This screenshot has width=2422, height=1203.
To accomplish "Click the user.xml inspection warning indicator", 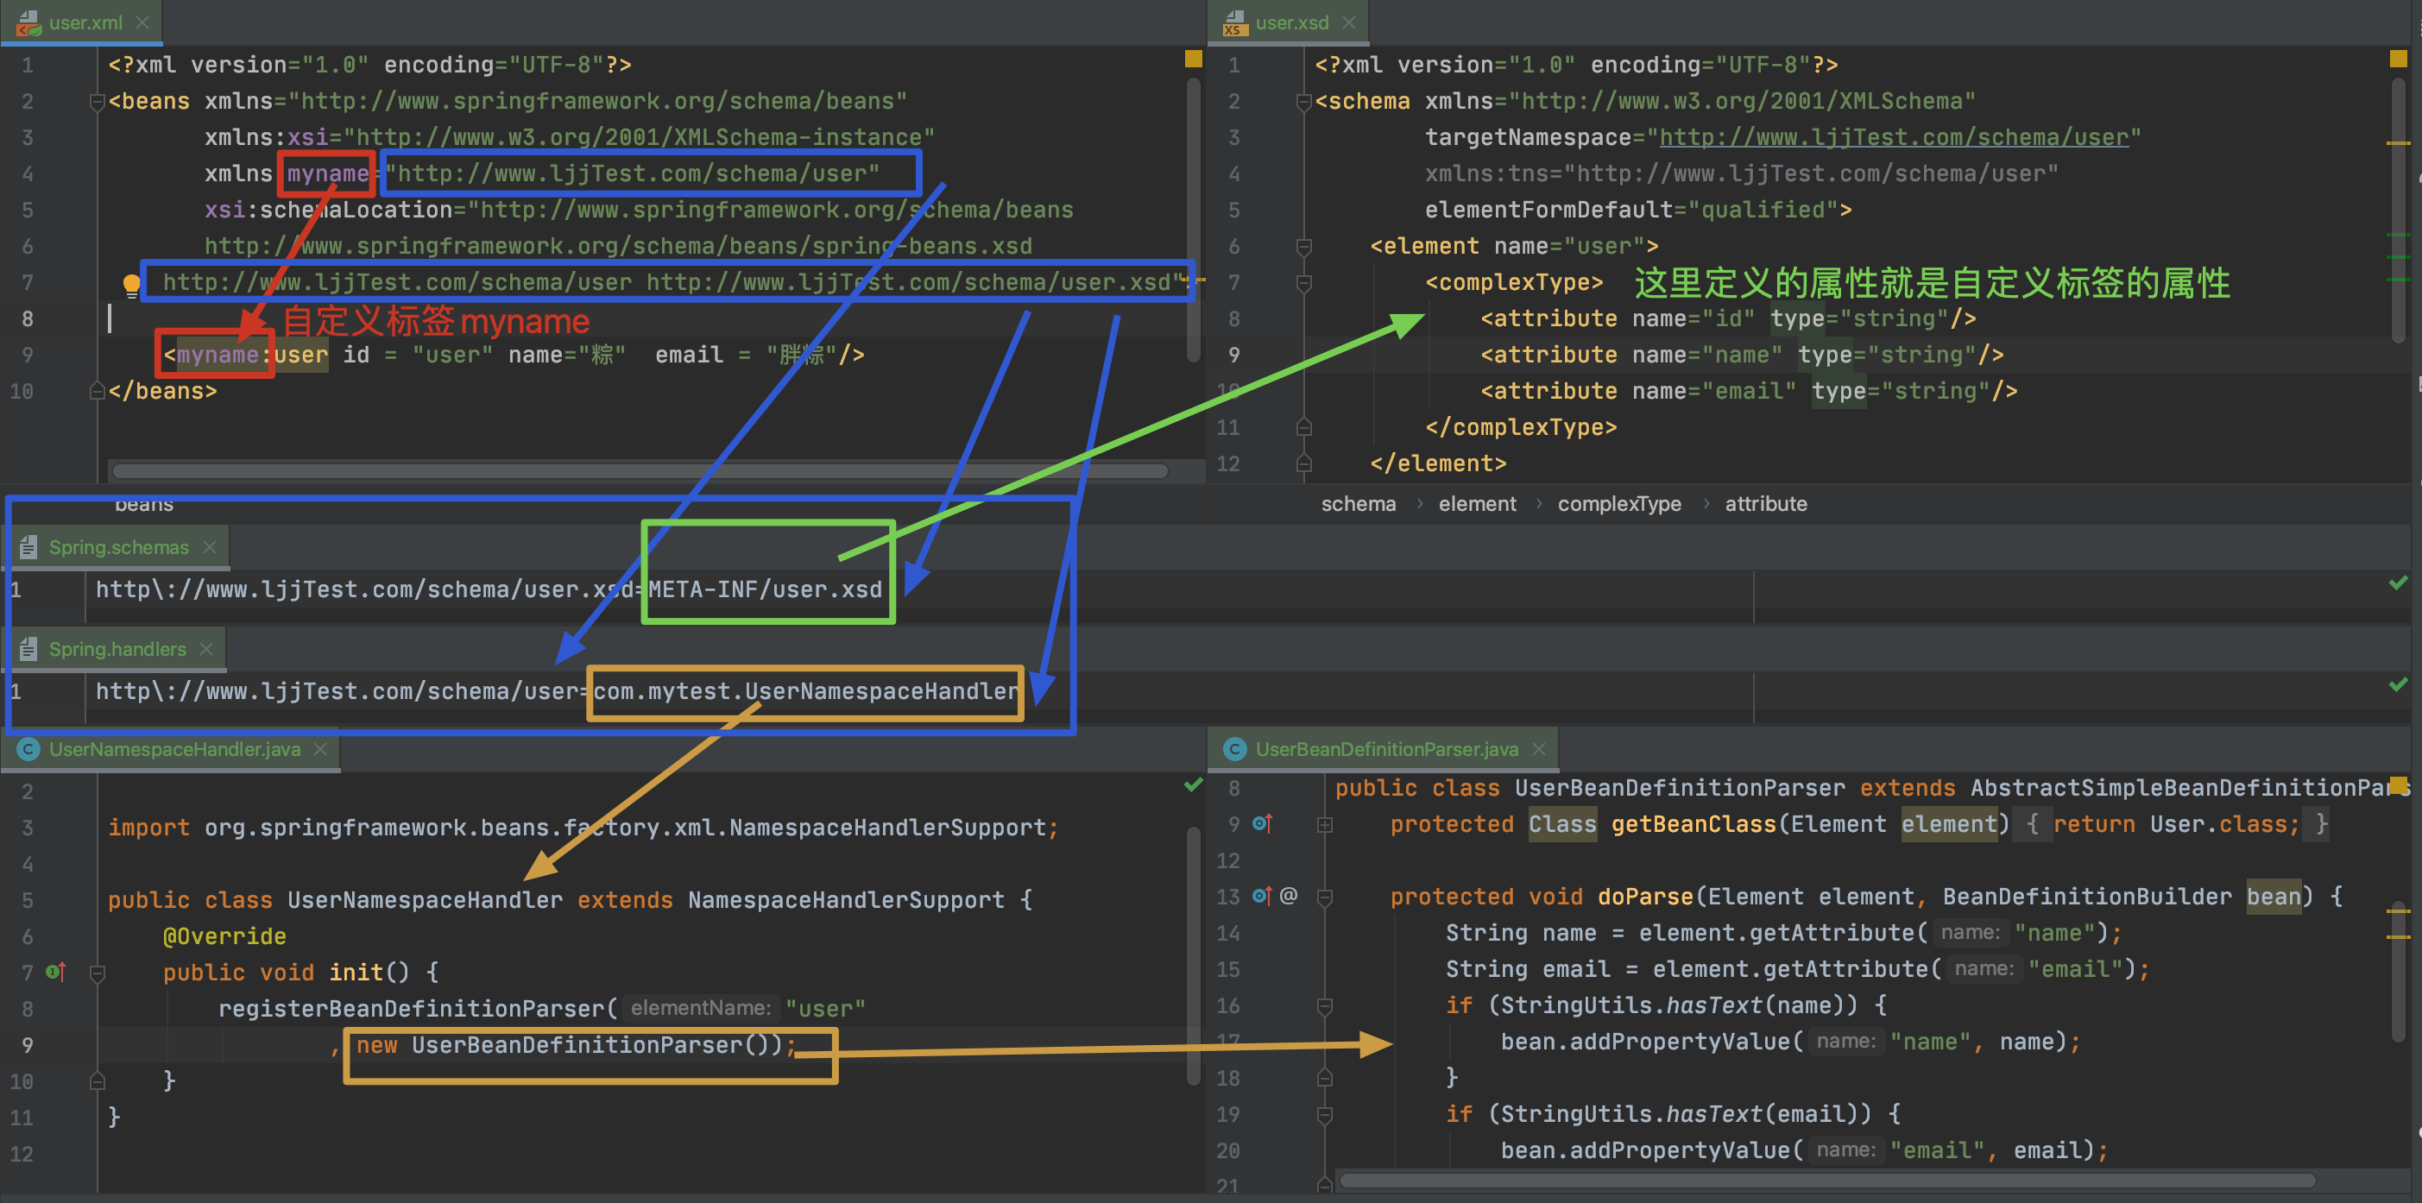I will pos(1193,60).
